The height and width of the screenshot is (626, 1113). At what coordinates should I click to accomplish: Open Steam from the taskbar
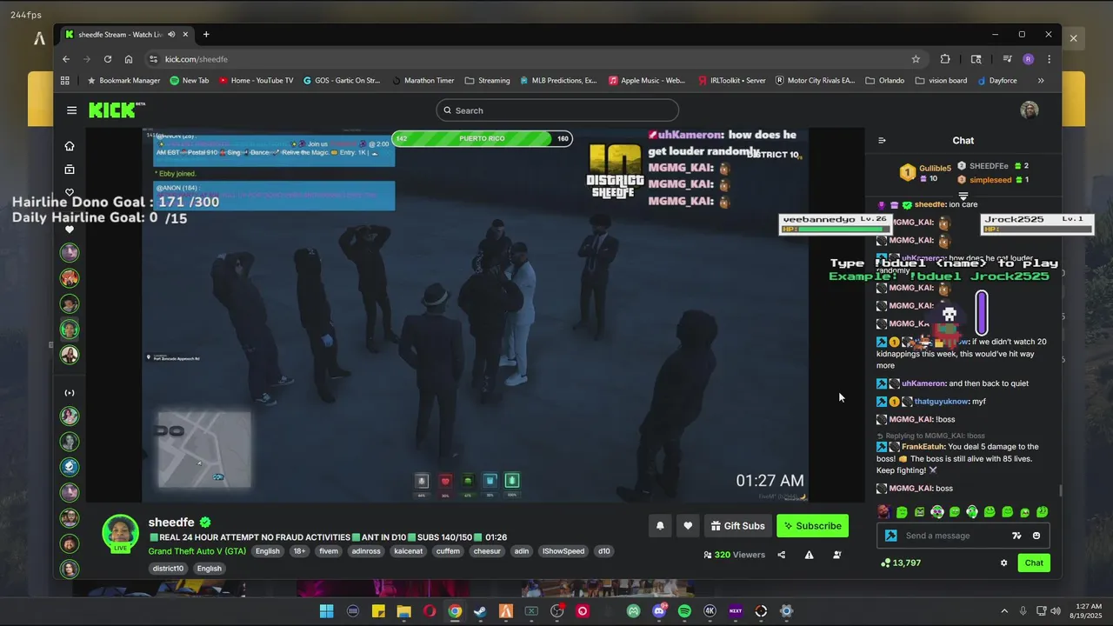[x=480, y=611]
